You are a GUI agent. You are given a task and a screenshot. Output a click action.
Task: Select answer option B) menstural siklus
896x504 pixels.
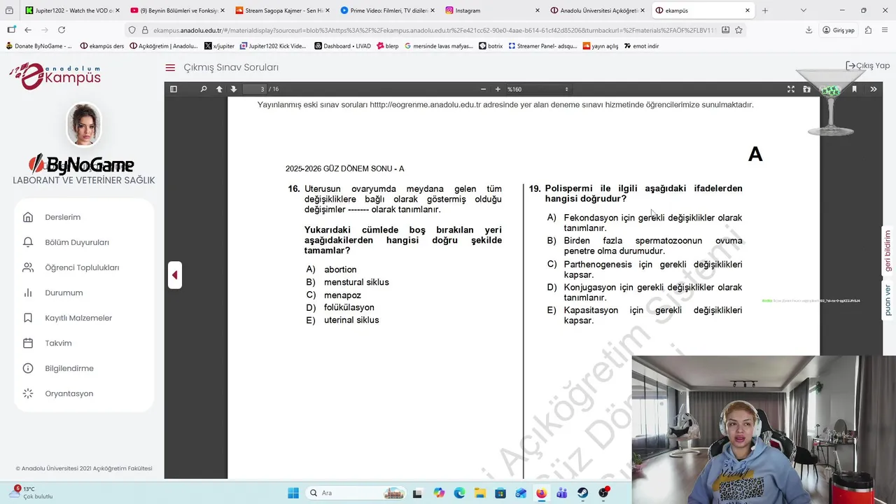(x=347, y=282)
